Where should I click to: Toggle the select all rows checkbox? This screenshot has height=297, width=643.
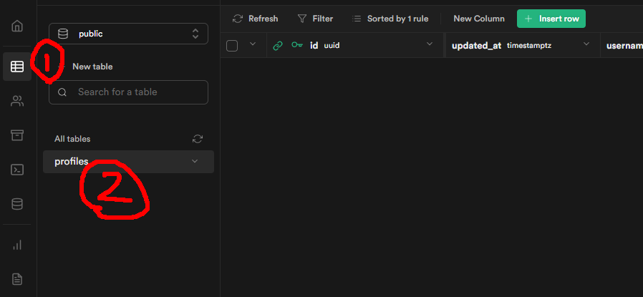(x=232, y=46)
